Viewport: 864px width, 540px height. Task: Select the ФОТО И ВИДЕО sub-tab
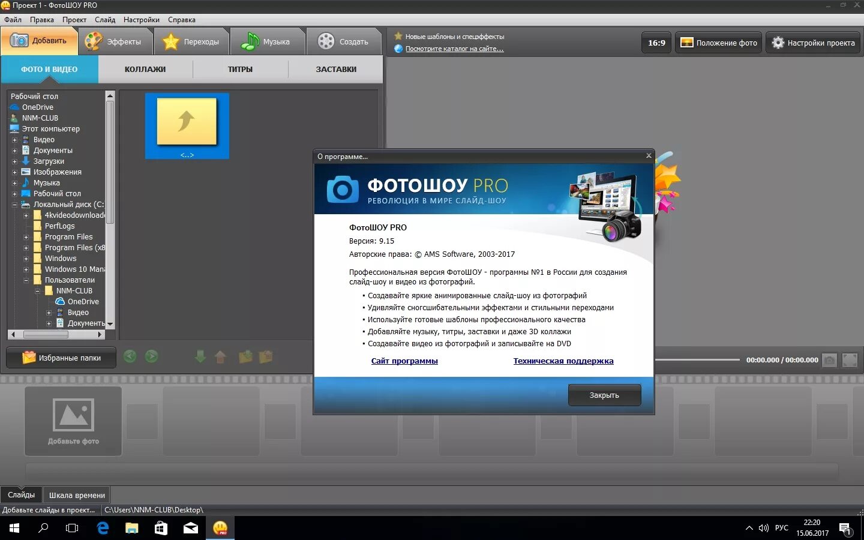coord(49,69)
